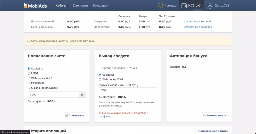Viewport: 256px width, 134px height.
Task: Click Вы получите: 1000р. text
Action: coord(42,101)
